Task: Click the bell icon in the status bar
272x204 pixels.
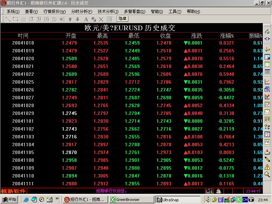Action: (219, 191)
